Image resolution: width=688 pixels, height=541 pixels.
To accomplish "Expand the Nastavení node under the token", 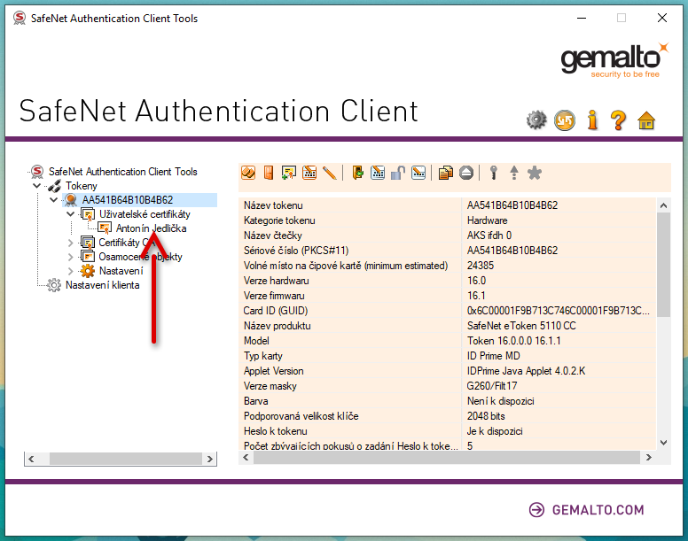I will click(x=70, y=271).
